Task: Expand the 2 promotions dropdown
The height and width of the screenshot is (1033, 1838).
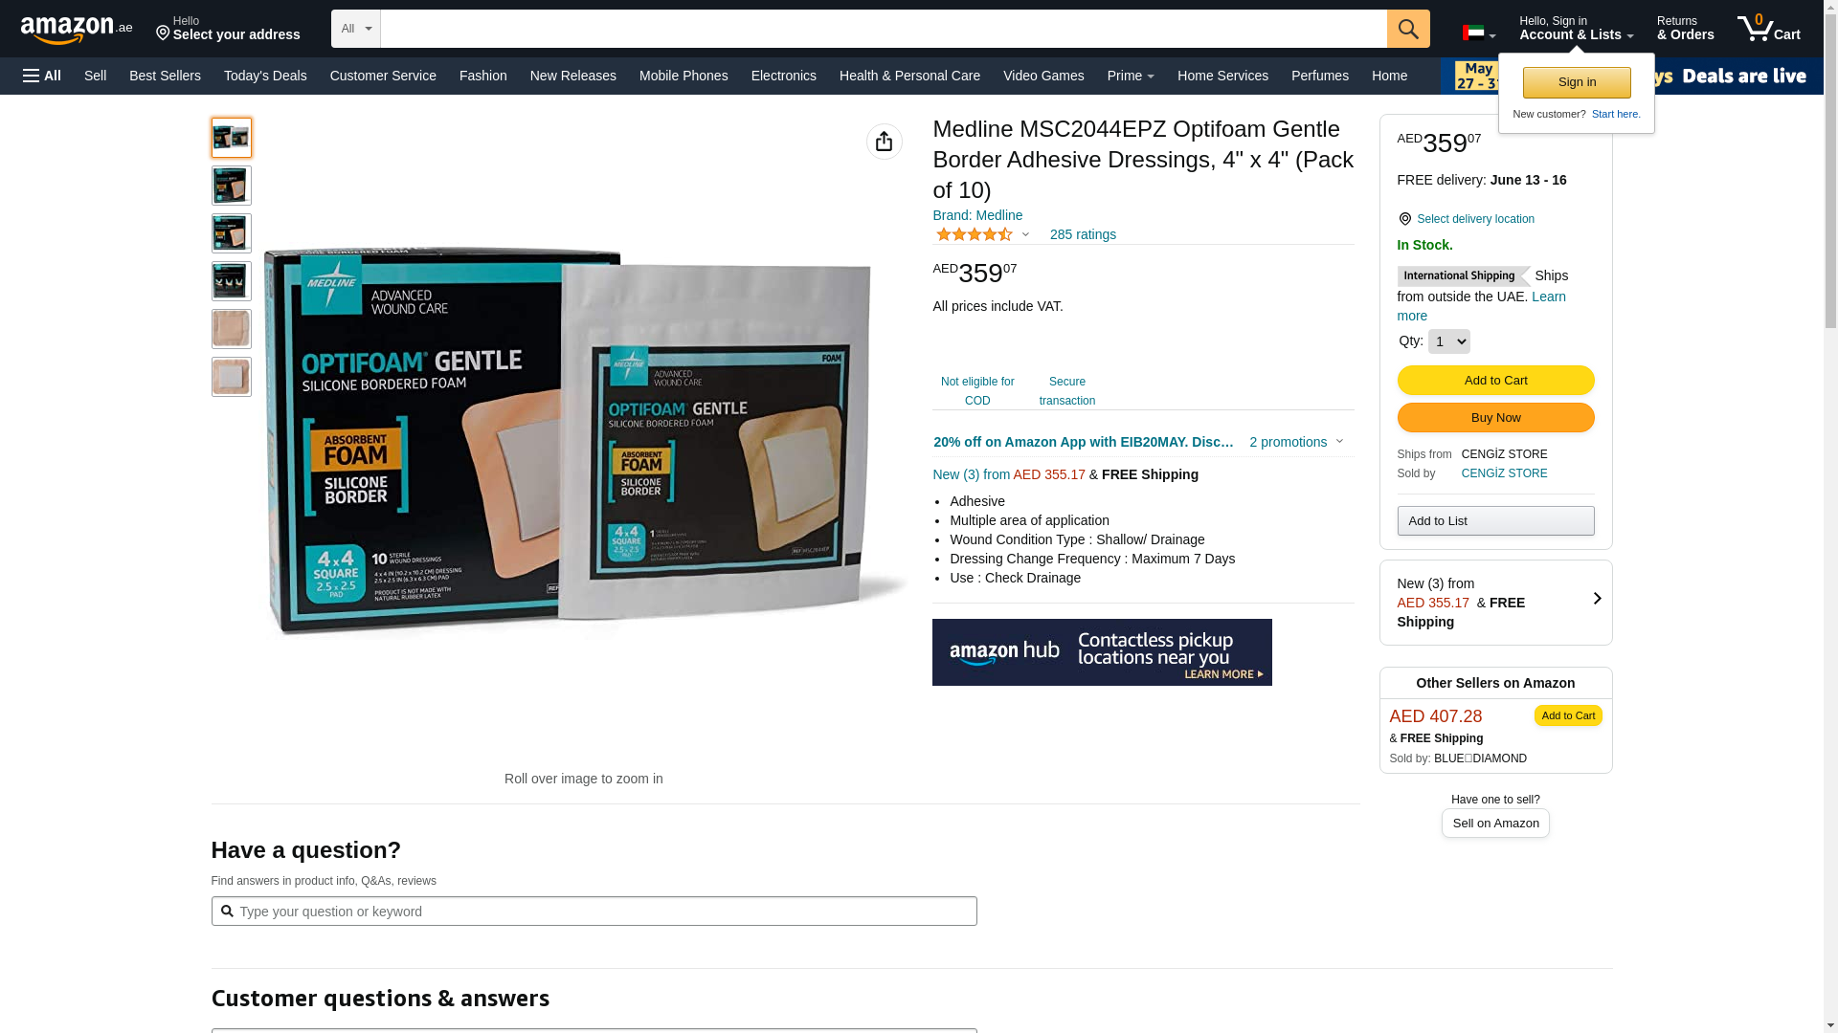Action: pos(1297,442)
